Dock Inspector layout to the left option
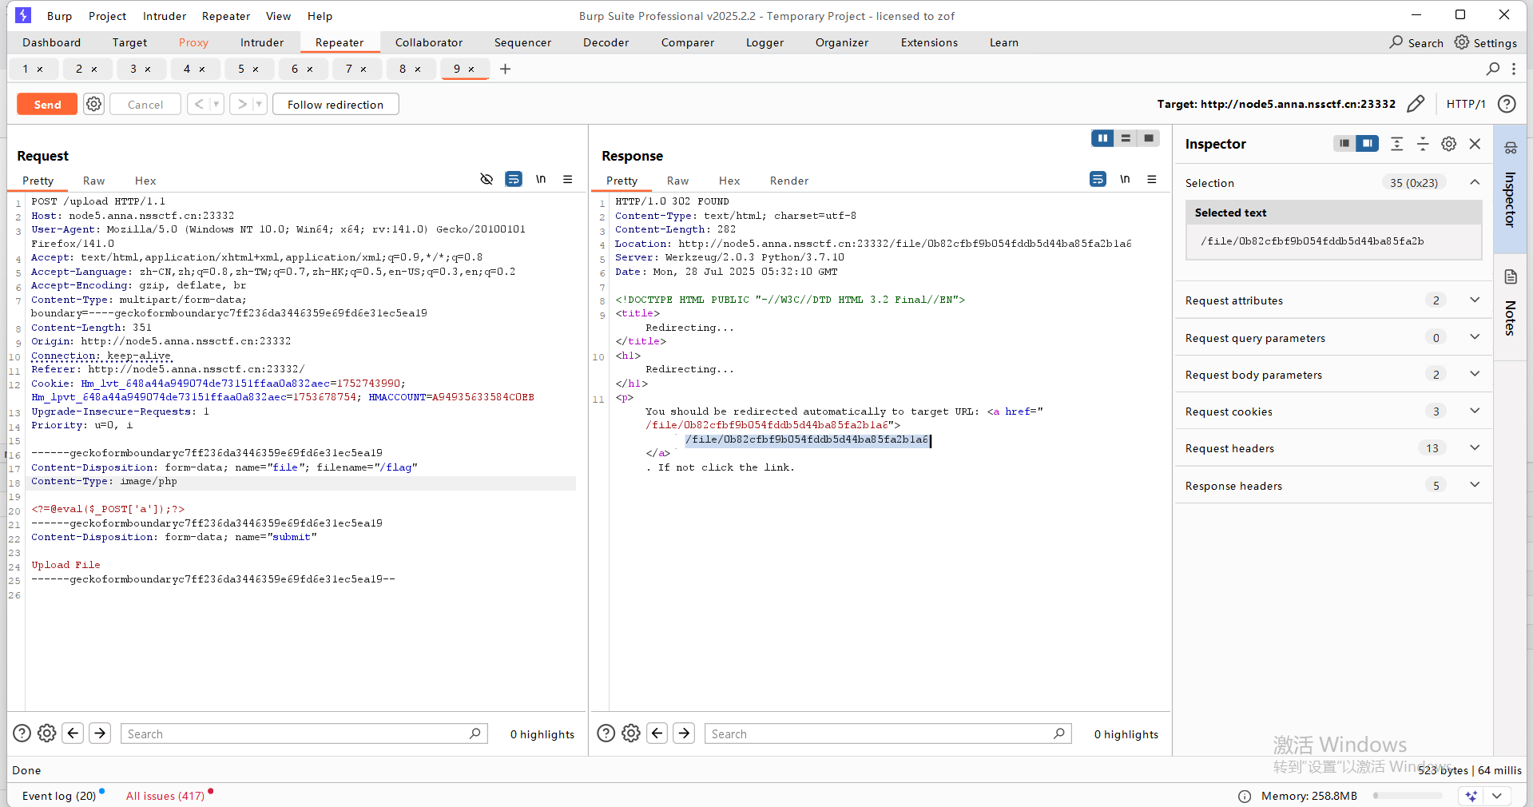This screenshot has height=807, width=1533. [x=1344, y=143]
